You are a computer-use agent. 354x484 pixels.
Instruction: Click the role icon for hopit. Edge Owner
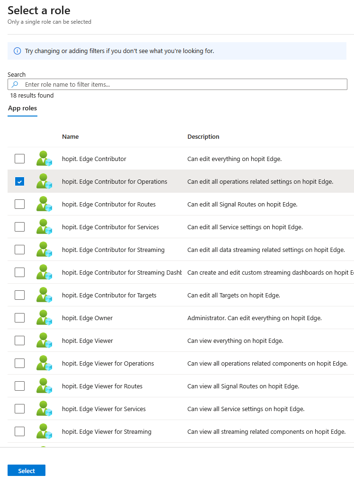tap(44, 318)
